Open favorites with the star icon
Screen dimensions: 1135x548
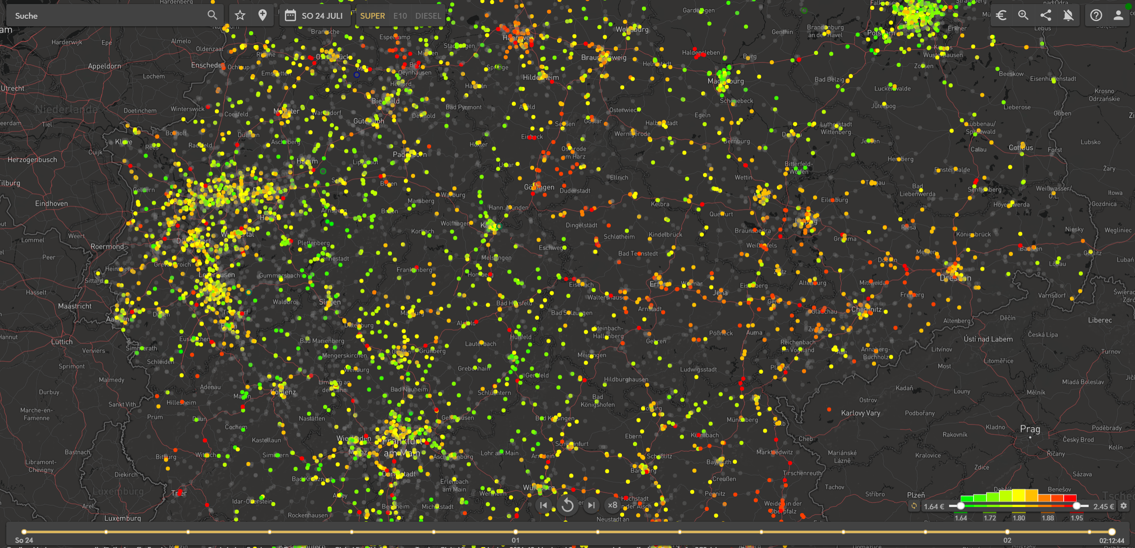[240, 16]
